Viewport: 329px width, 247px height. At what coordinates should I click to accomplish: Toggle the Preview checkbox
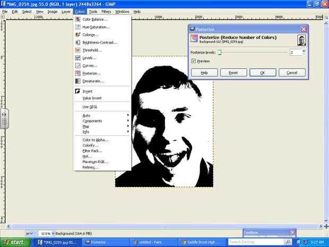click(194, 61)
